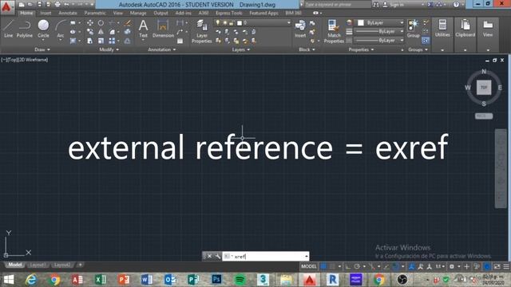The image size is (511, 287).
Task: Toggle Object Snap in status bar
Action: pyautogui.click(x=395, y=266)
